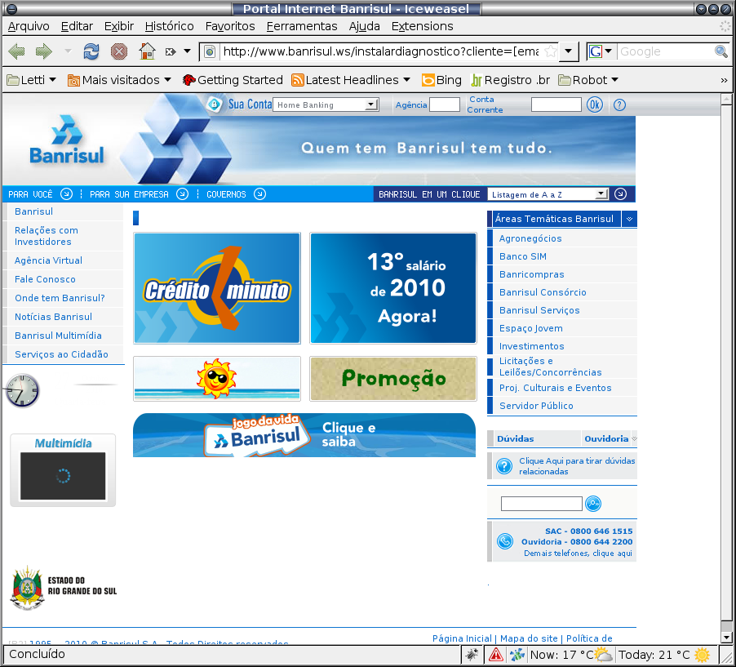Open the Notícias Banrisul link
736x667 pixels.
click(53, 317)
